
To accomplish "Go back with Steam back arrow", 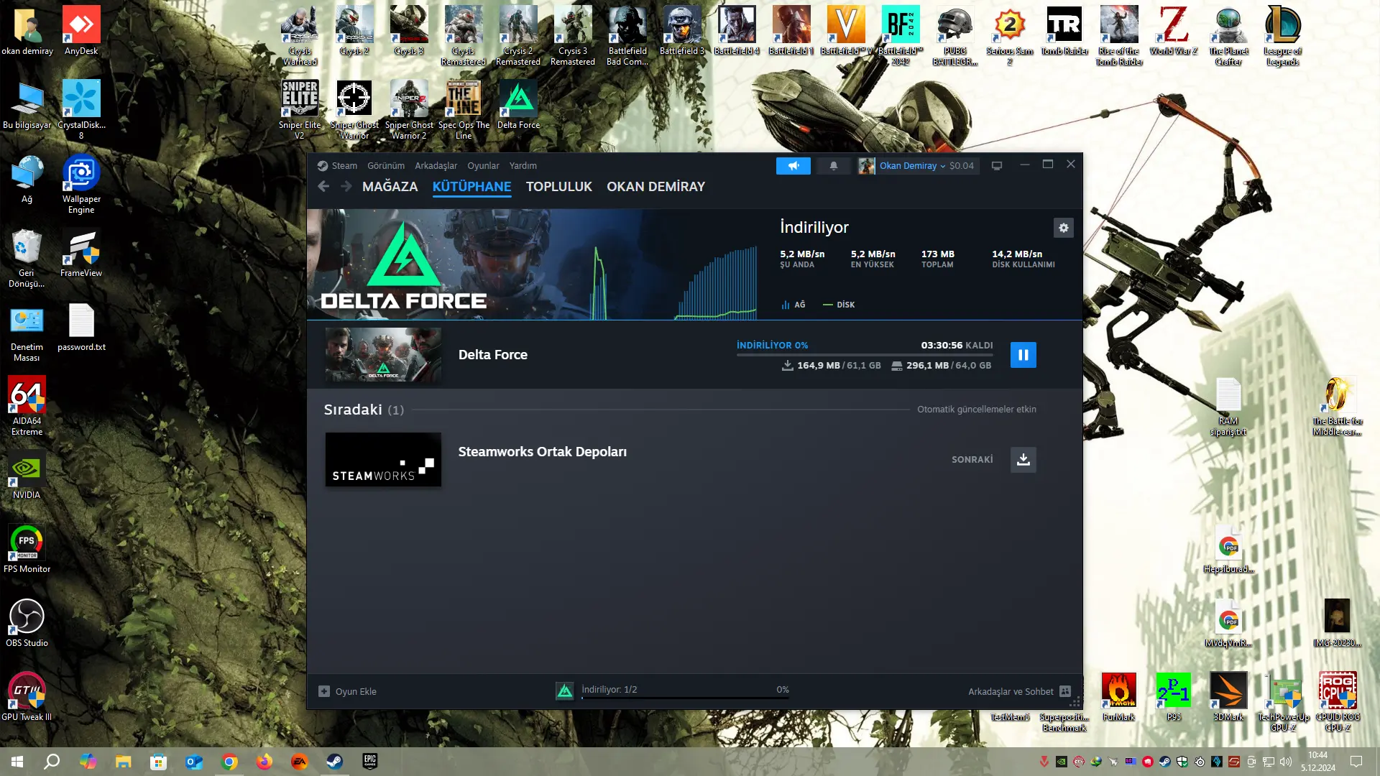I will pyautogui.click(x=323, y=187).
